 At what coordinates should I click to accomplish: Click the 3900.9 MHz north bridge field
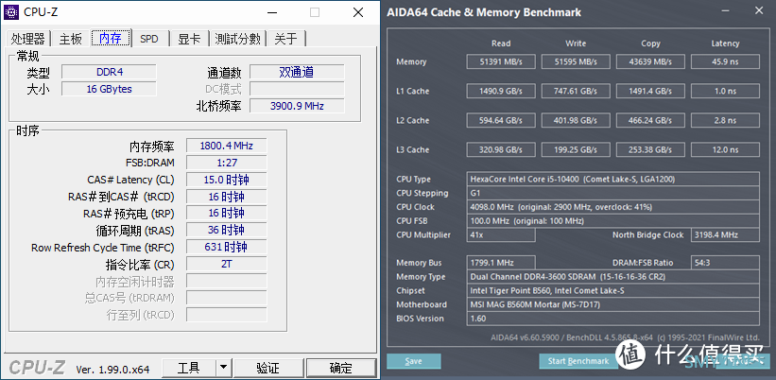[297, 105]
